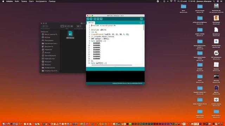
Task: Click code line 7 'DHT sensor = DHT();'
Action: (100, 39)
